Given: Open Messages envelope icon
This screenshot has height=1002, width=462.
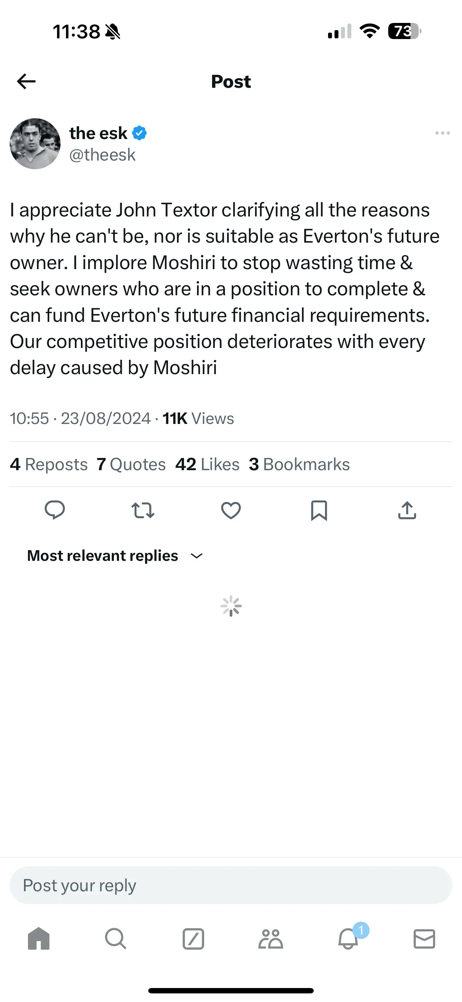Looking at the screenshot, I should [x=424, y=939].
